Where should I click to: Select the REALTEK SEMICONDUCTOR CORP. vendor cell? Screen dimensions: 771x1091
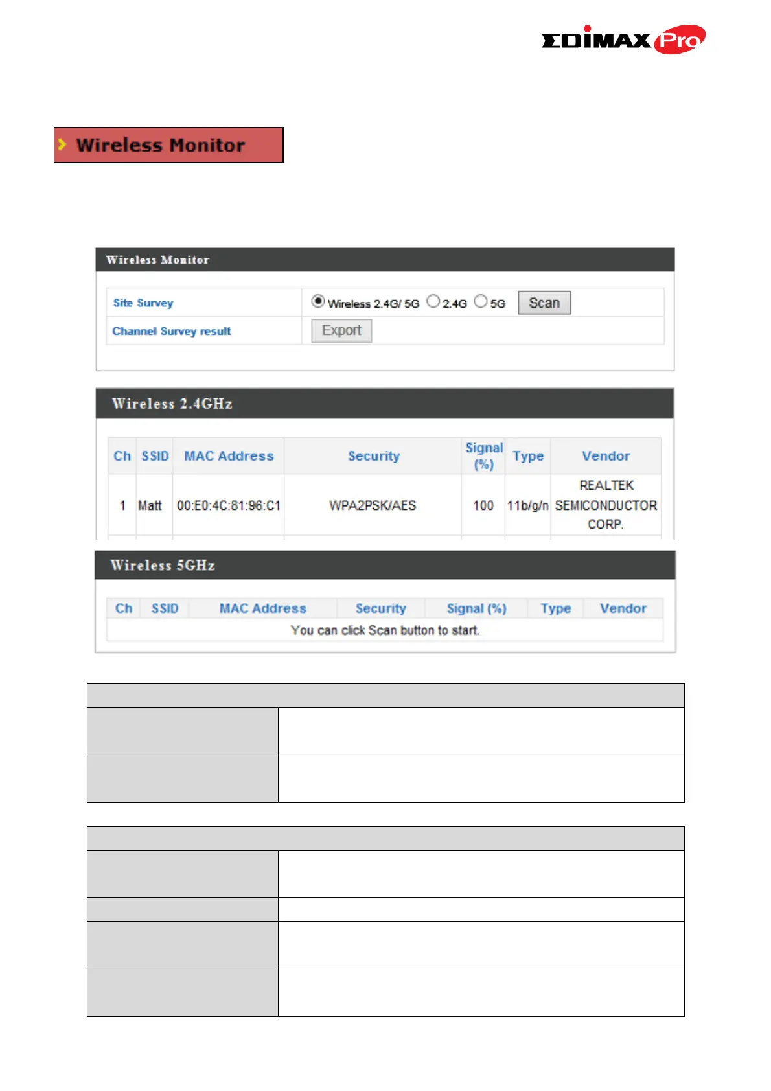[606, 505]
